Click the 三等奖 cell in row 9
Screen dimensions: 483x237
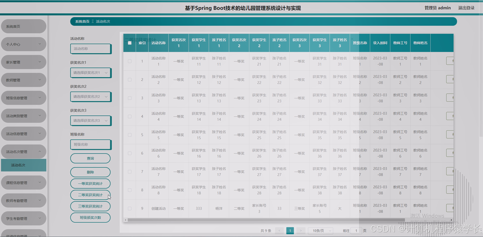(299, 209)
